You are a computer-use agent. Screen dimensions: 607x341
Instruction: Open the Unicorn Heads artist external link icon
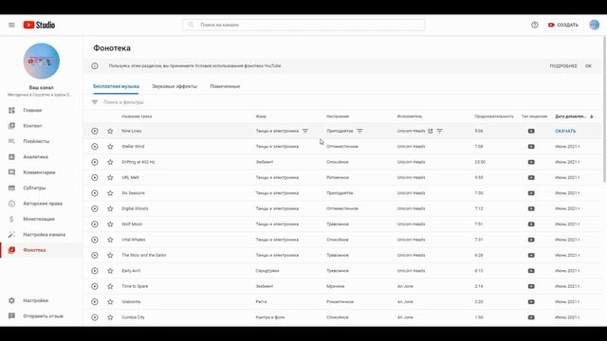point(430,131)
